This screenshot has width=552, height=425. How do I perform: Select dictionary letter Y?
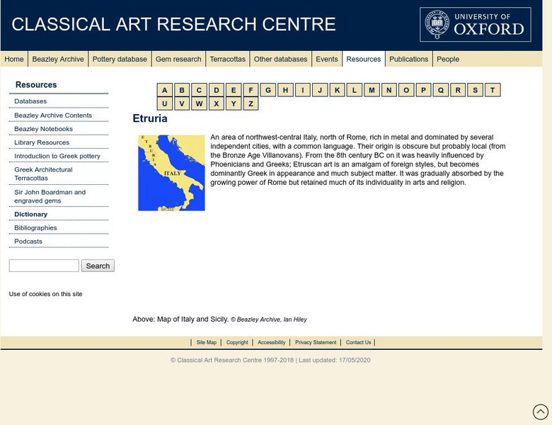(234, 103)
